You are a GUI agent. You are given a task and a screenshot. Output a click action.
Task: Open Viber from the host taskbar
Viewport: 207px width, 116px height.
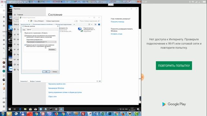[49, 114]
